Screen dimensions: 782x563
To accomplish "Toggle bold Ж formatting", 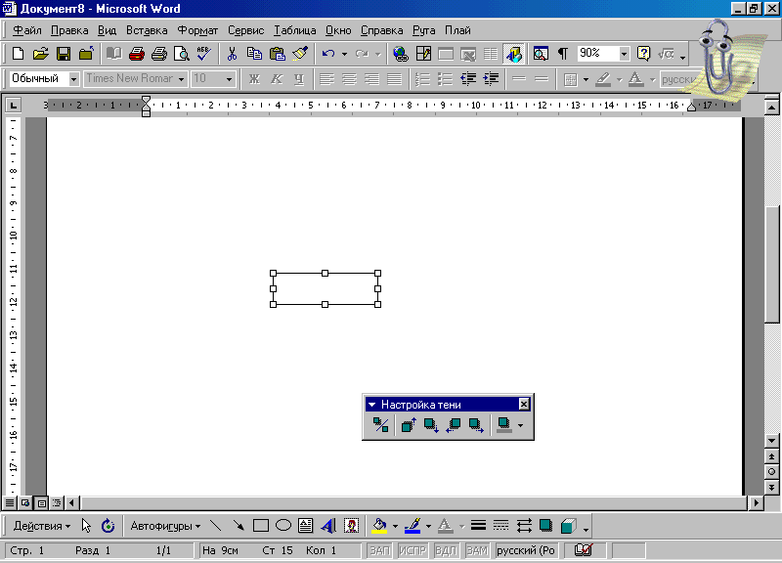I will [254, 79].
